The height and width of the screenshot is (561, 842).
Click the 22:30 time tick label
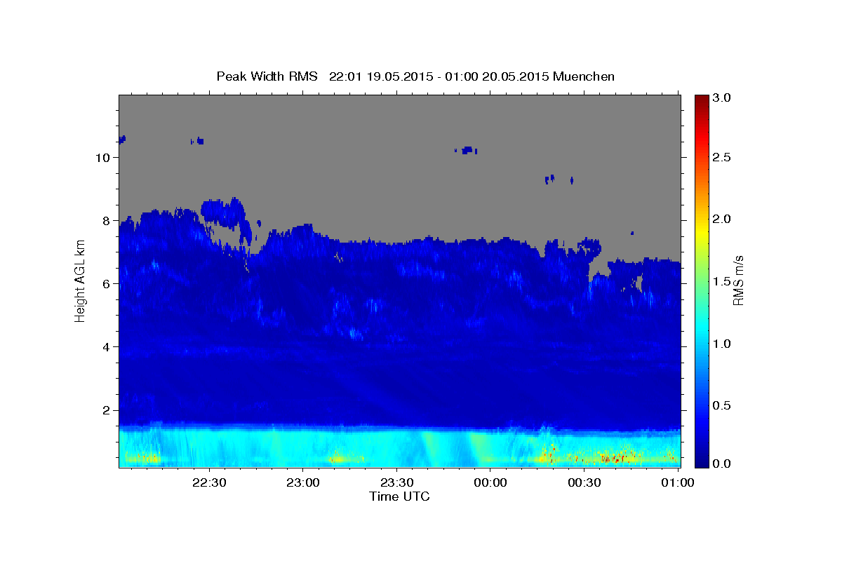coord(209,482)
